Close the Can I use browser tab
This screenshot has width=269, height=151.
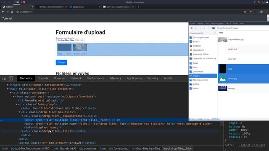point(133,7)
